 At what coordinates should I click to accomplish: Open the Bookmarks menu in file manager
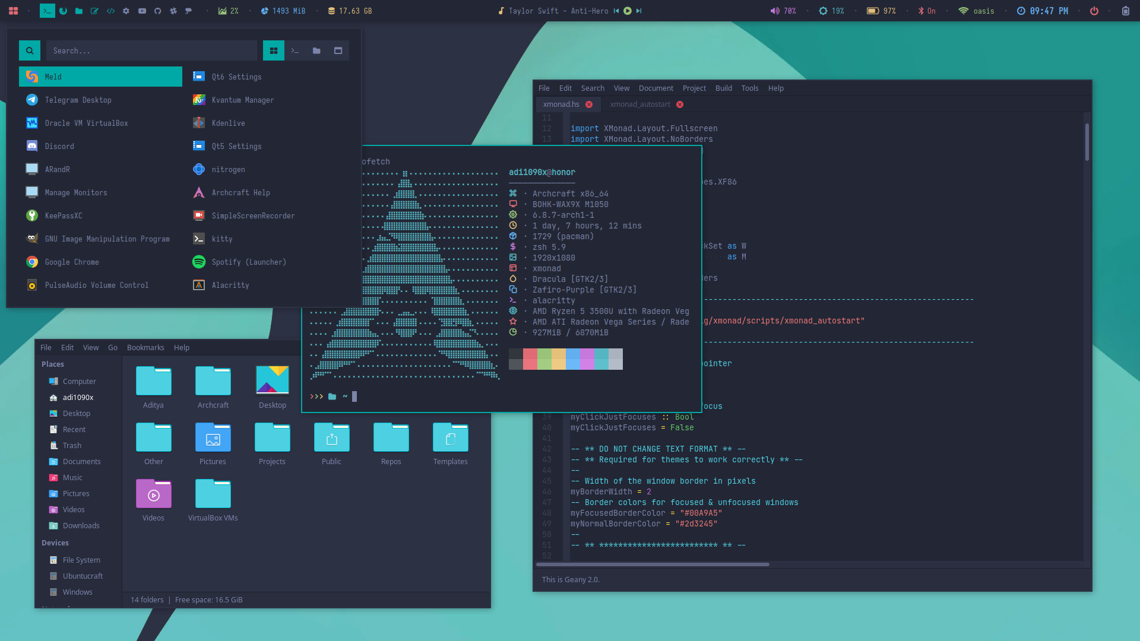click(145, 347)
